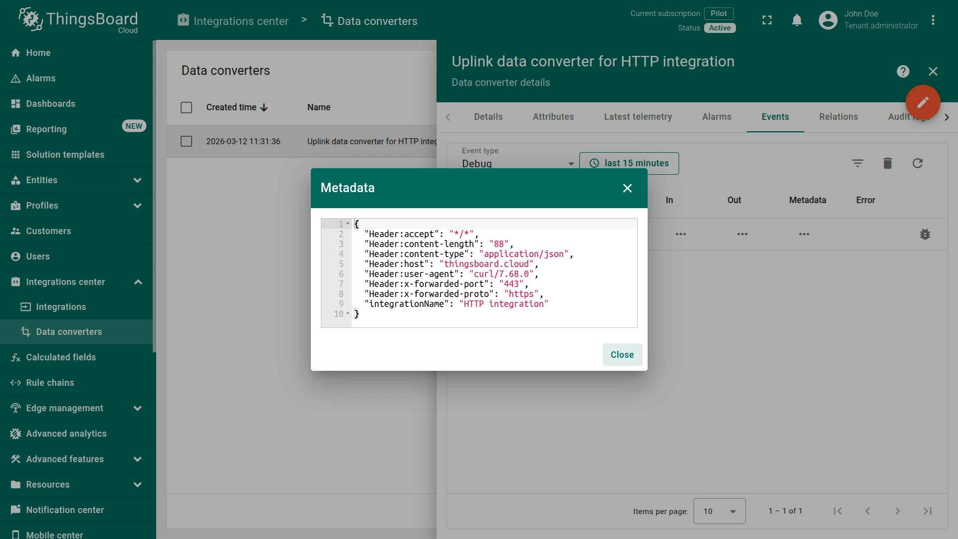Click the Close button in Metadata dialog
The width and height of the screenshot is (958, 539).
tap(622, 355)
